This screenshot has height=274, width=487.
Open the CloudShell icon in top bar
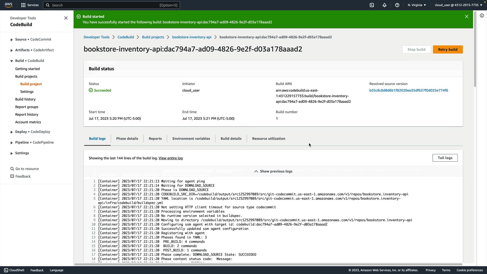pos(372,5)
